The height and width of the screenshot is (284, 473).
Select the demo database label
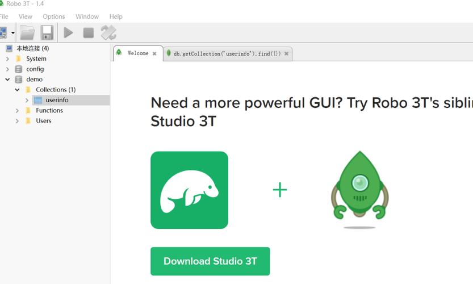pyautogui.click(x=35, y=80)
